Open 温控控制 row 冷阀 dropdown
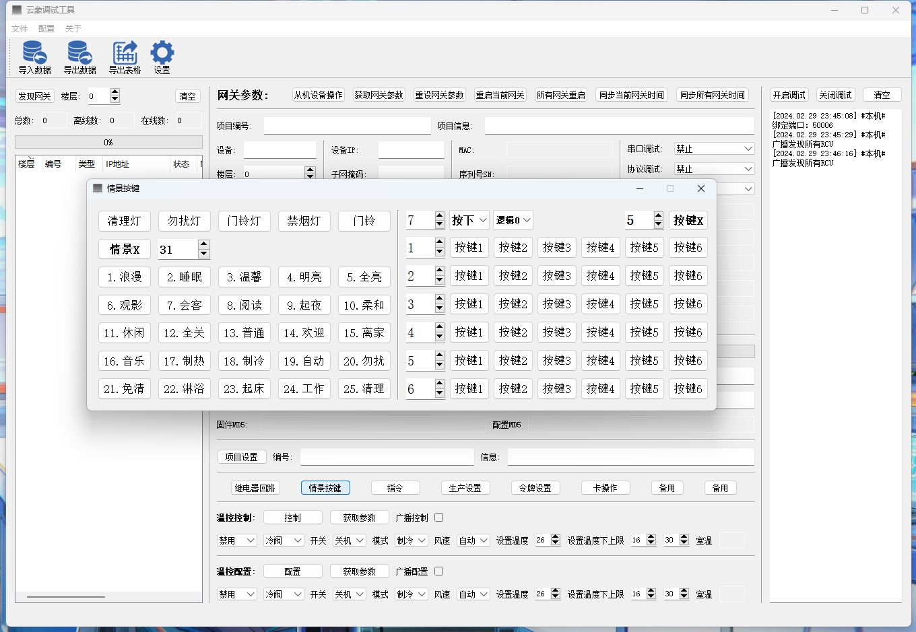Screen dimensions: 916x632 [284, 540]
